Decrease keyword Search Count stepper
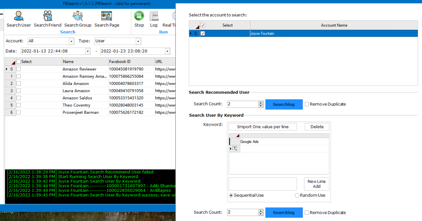 261,214
